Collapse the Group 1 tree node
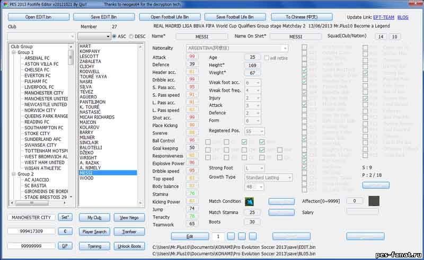Viewport: 424px width, 260px height. tap(14, 52)
